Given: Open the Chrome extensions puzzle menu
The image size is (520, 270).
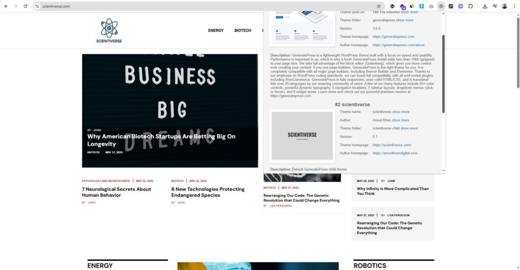Looking at the screenshot, I should (470, 6).
